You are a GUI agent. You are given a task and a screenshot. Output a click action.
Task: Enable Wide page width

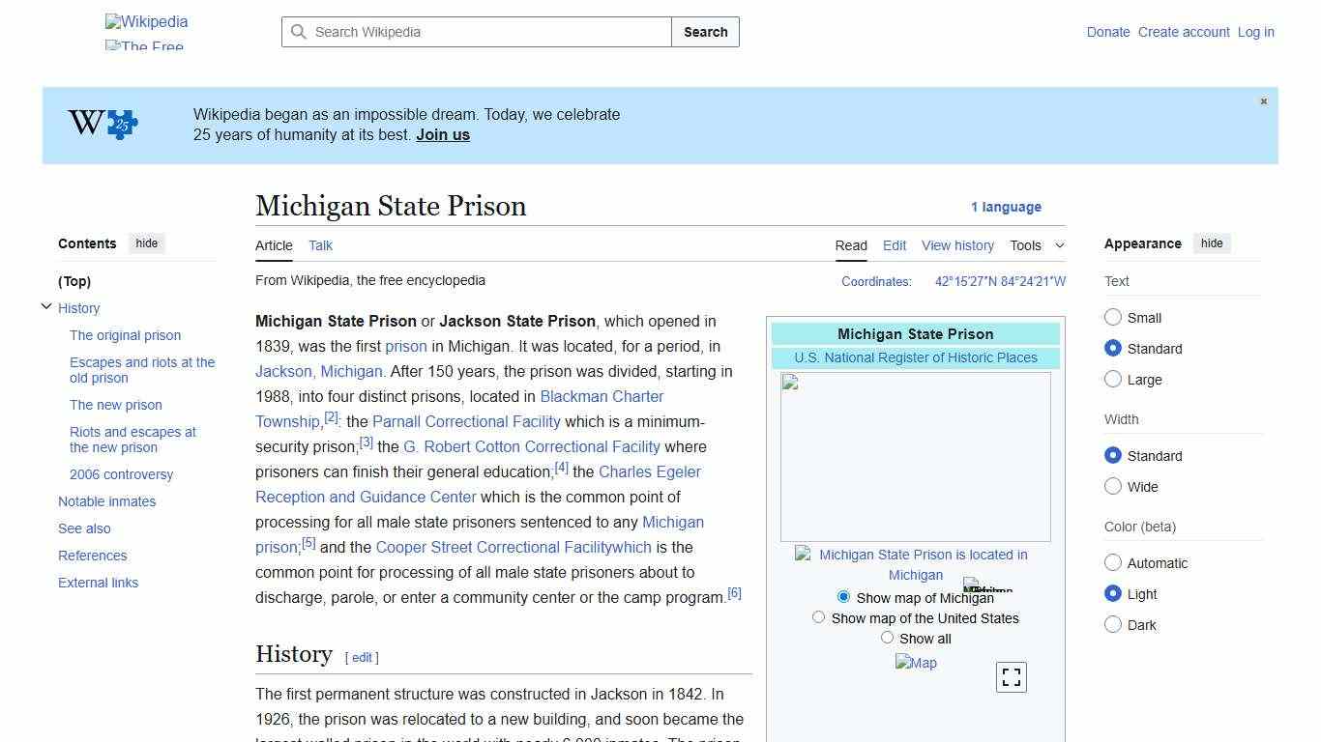(1113, 486)
